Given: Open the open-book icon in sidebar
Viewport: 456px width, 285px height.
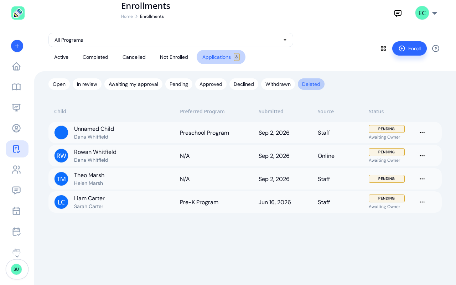Looking at the screenshot, I should (x=16, y=87).
